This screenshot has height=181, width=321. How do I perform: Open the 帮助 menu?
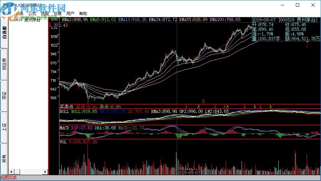tap(83, 13)
